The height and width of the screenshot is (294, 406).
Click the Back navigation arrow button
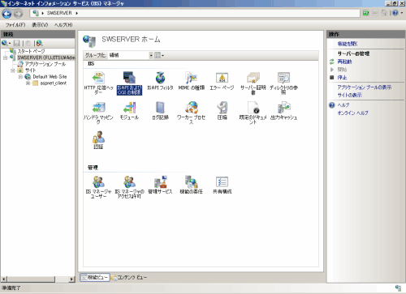point(6,14)
